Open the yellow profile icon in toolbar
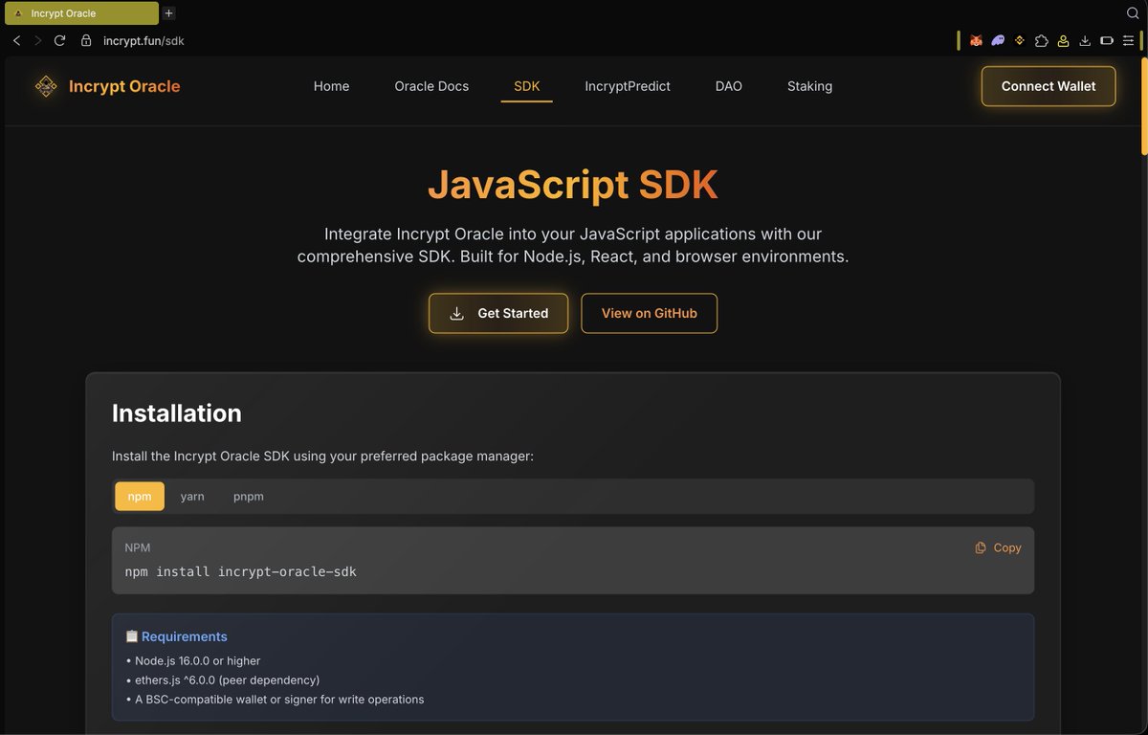This screenshot has width=1148, height=735. (1063, 41)
